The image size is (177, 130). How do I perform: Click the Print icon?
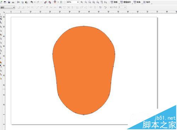click(13, 2)
